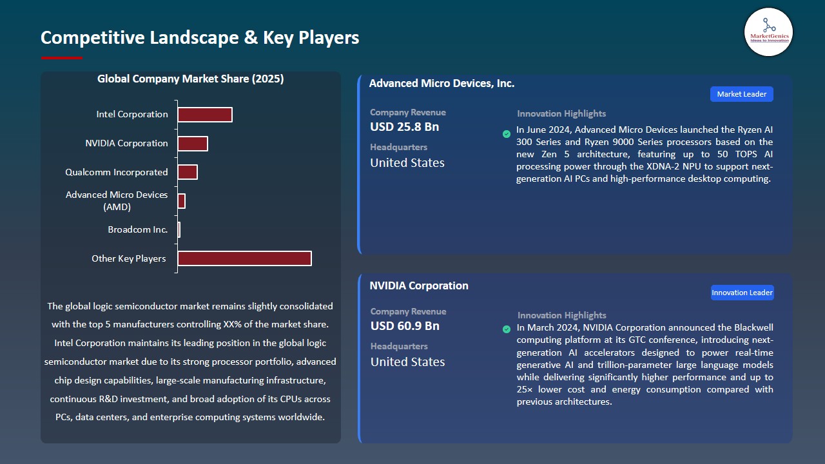Toggle the Qualcomm Incorporated bar selection
Screen dimensions: 825x464
[188, 172]
